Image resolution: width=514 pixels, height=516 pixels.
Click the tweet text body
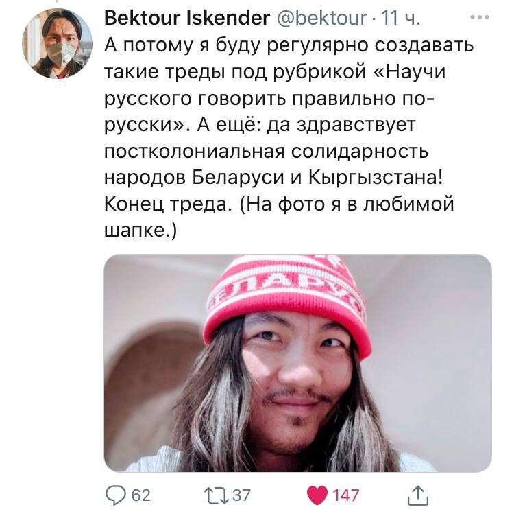(x=289, y=137)
